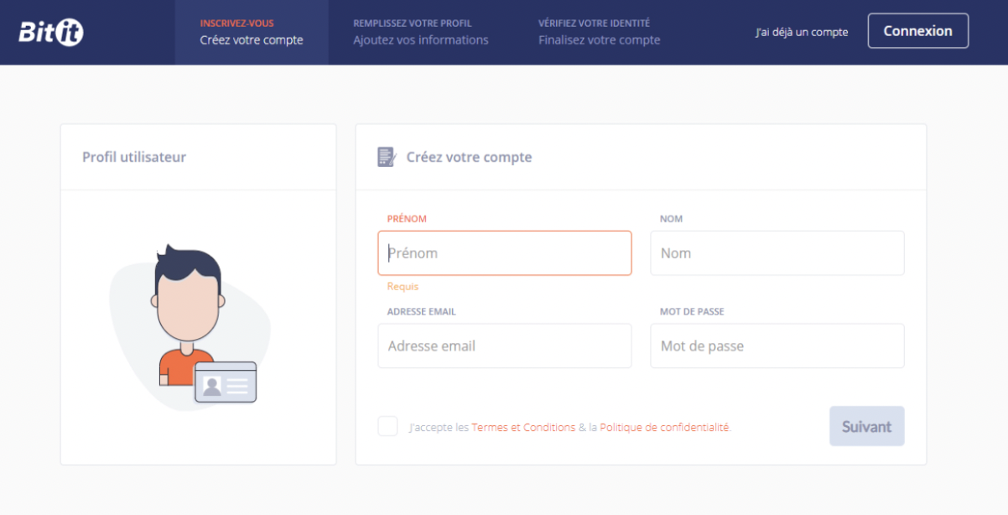Click the user avatar illustration

click(189, 323)
